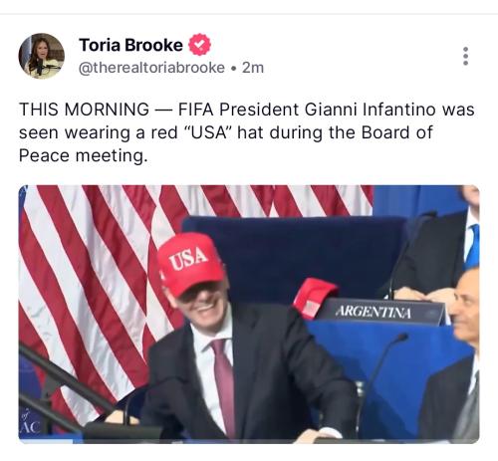Click the ARGENTINA name placard in the video
The image size is (498, 461).
click(377, 312)
